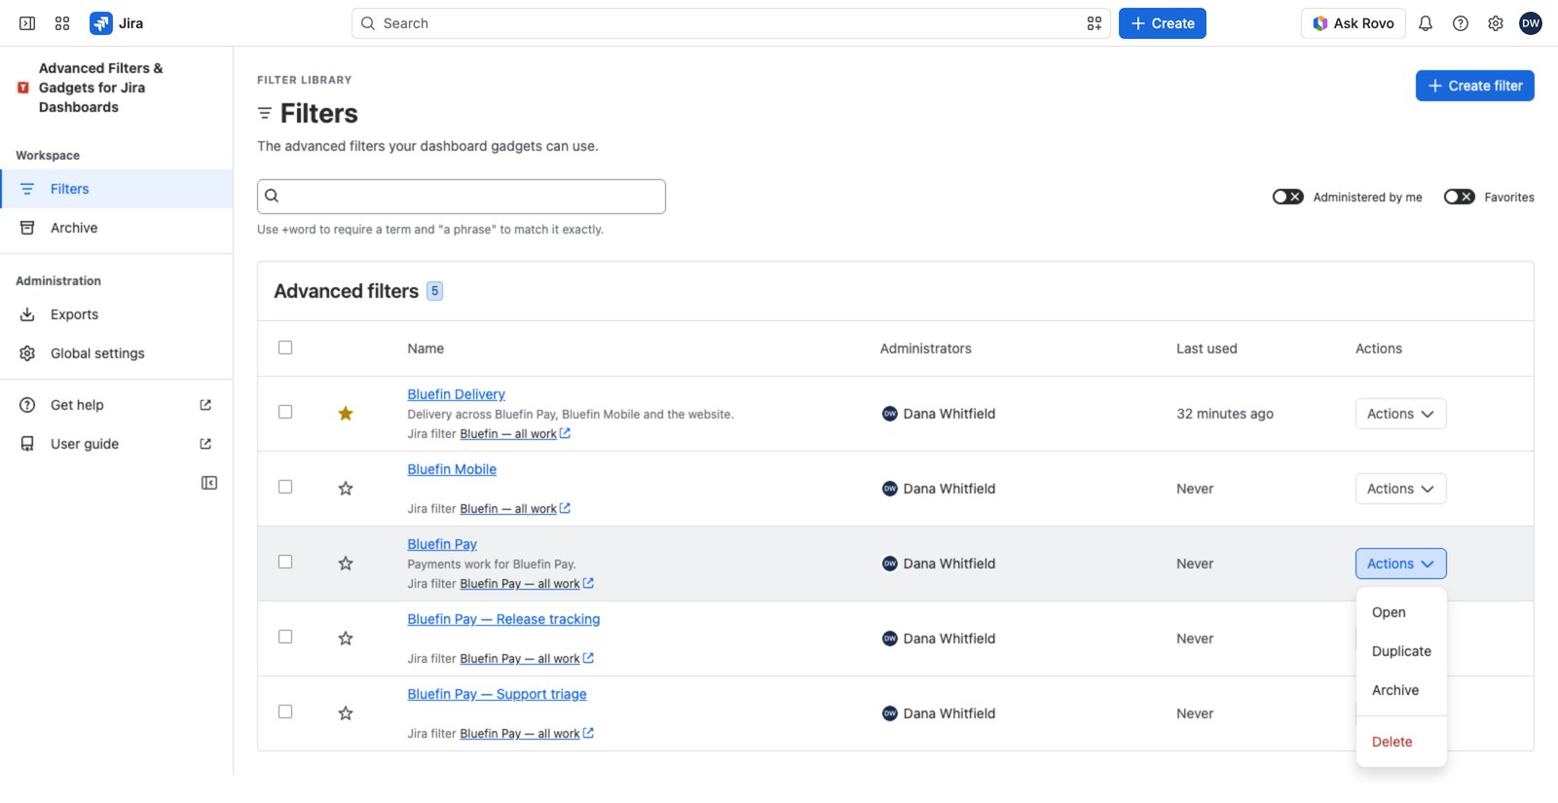
Task: Open Archive in the sidebar
Action: click(117, 228)
